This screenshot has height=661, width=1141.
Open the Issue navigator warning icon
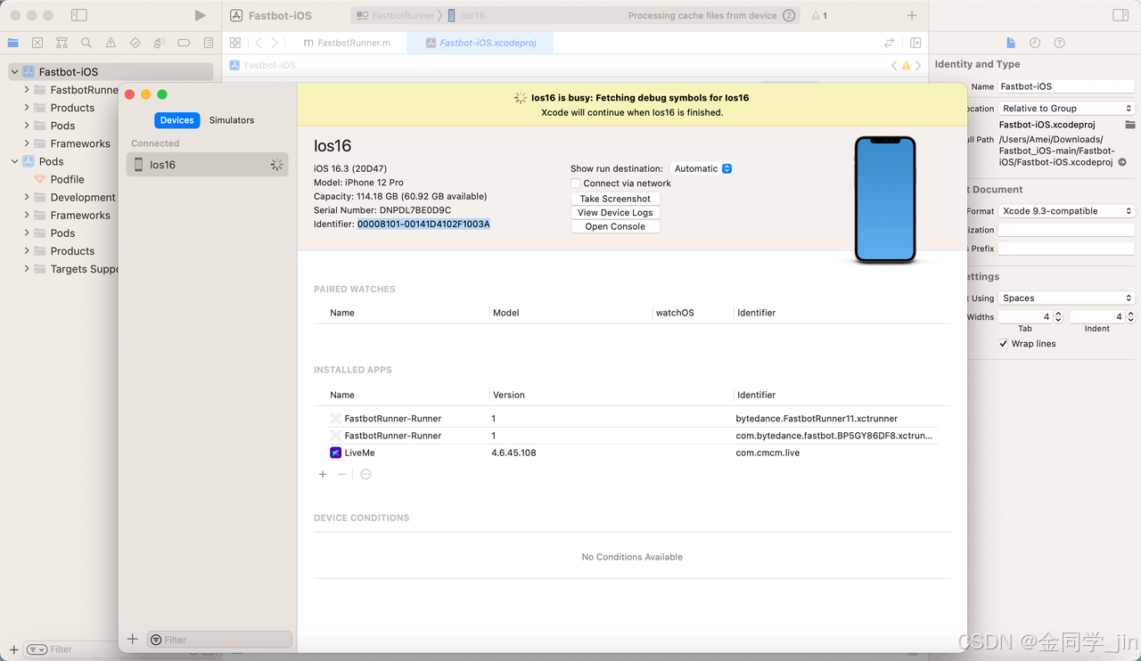111,43
